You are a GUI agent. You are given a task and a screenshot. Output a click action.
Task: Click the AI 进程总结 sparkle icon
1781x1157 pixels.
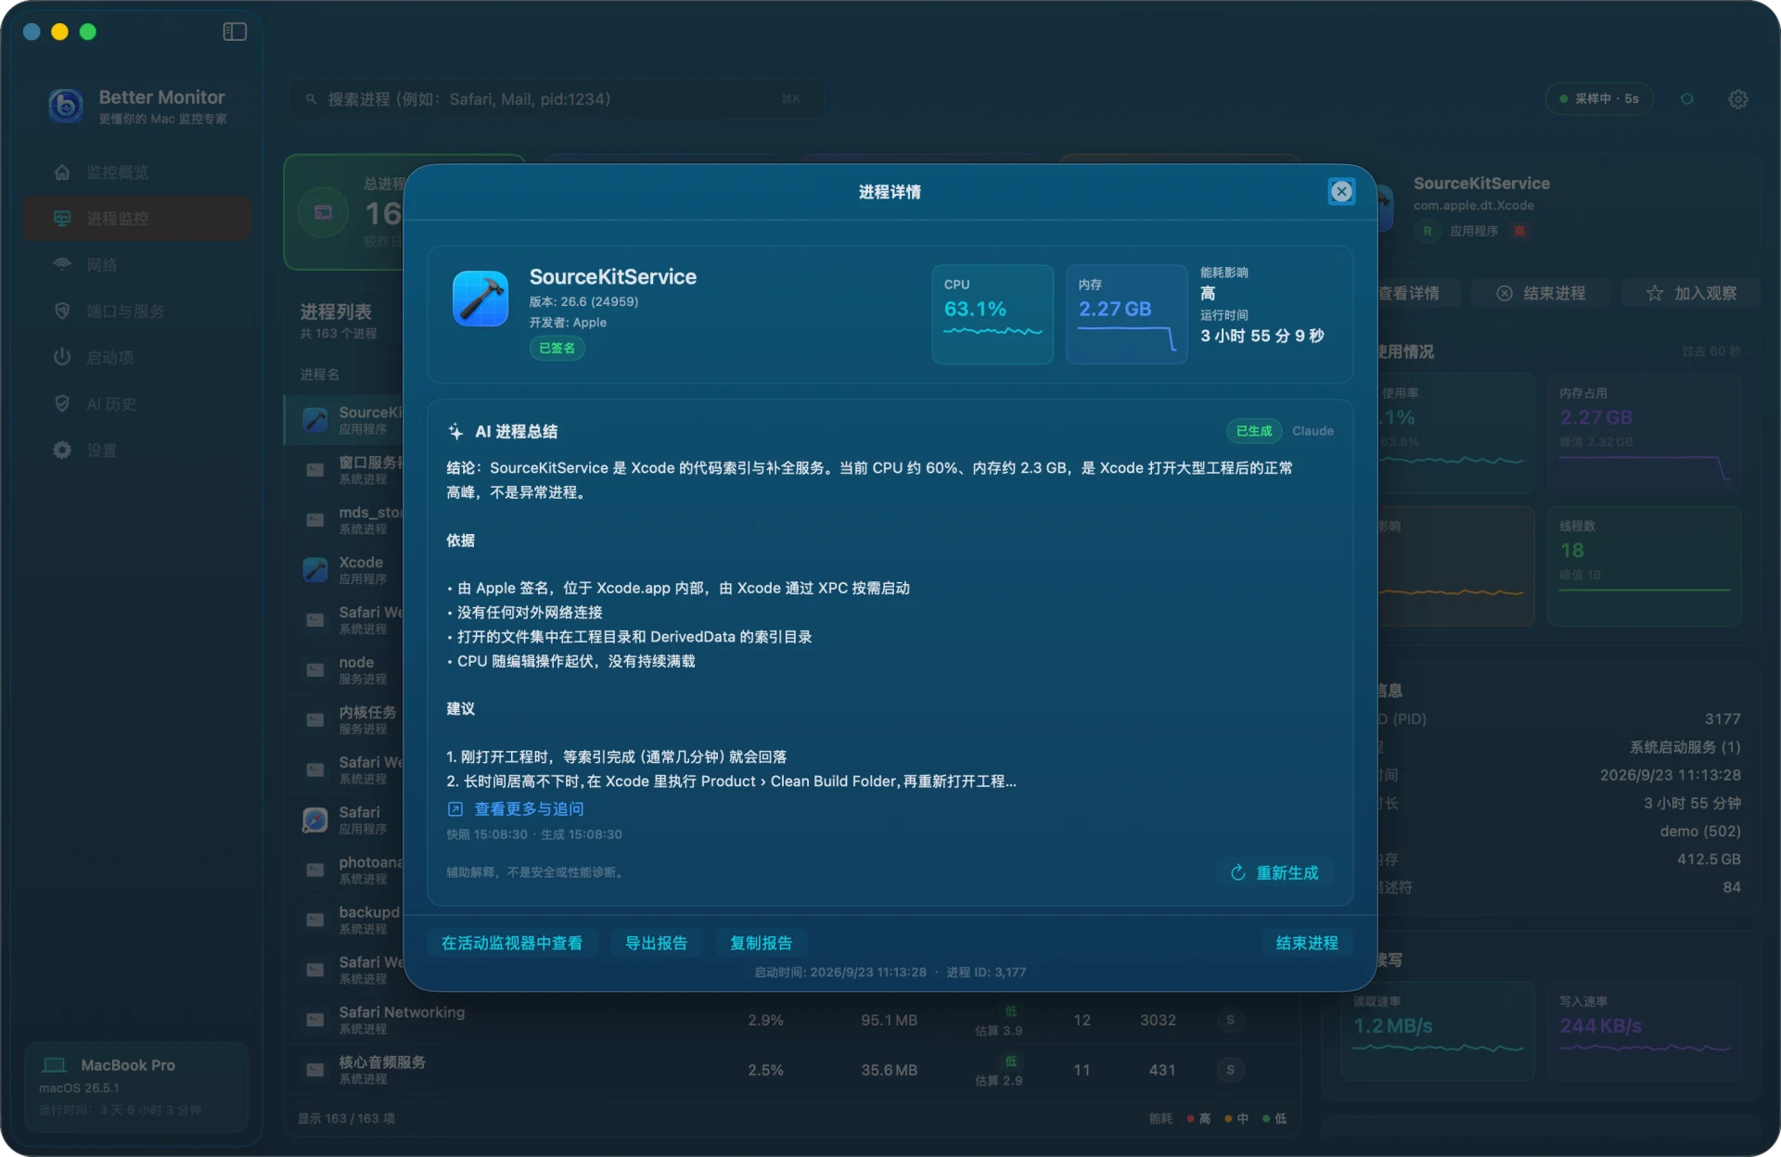(x=455, y=431)
